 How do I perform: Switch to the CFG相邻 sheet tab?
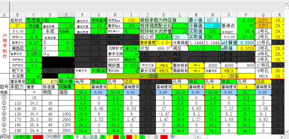[53, 137]
